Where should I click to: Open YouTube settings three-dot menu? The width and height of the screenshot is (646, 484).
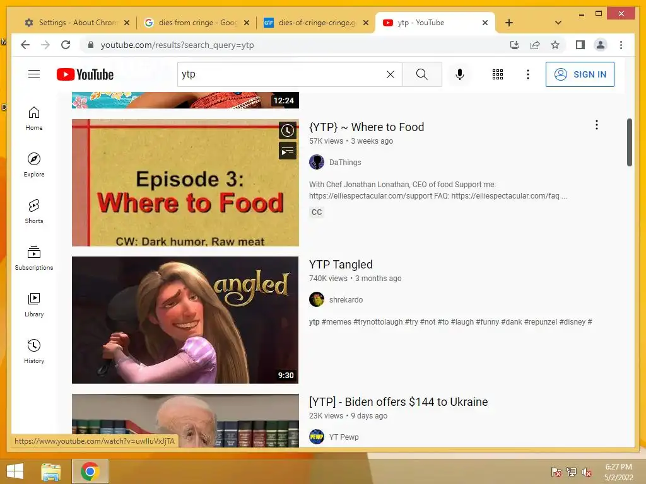coord(528,74)
